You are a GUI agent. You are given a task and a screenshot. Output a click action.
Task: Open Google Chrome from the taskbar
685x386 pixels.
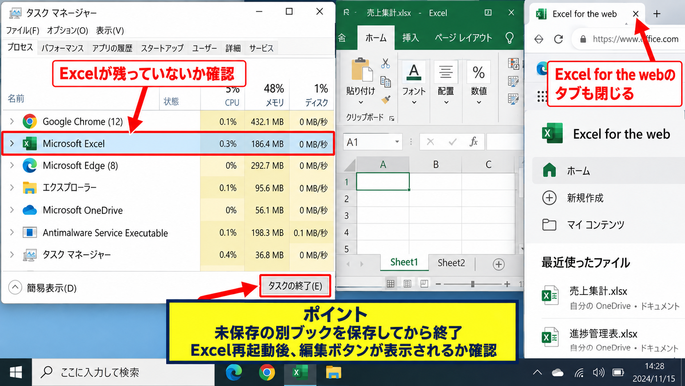[x=267, y=372]
